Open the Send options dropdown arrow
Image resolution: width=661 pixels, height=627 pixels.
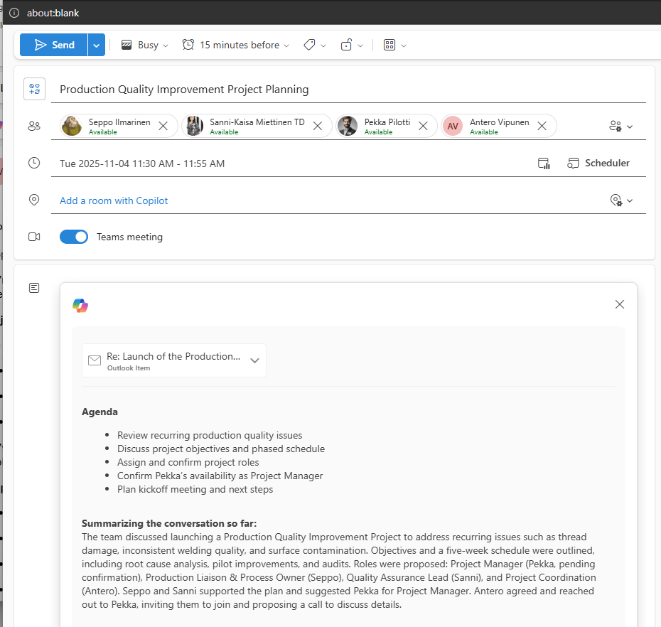(x=97, y=45)
